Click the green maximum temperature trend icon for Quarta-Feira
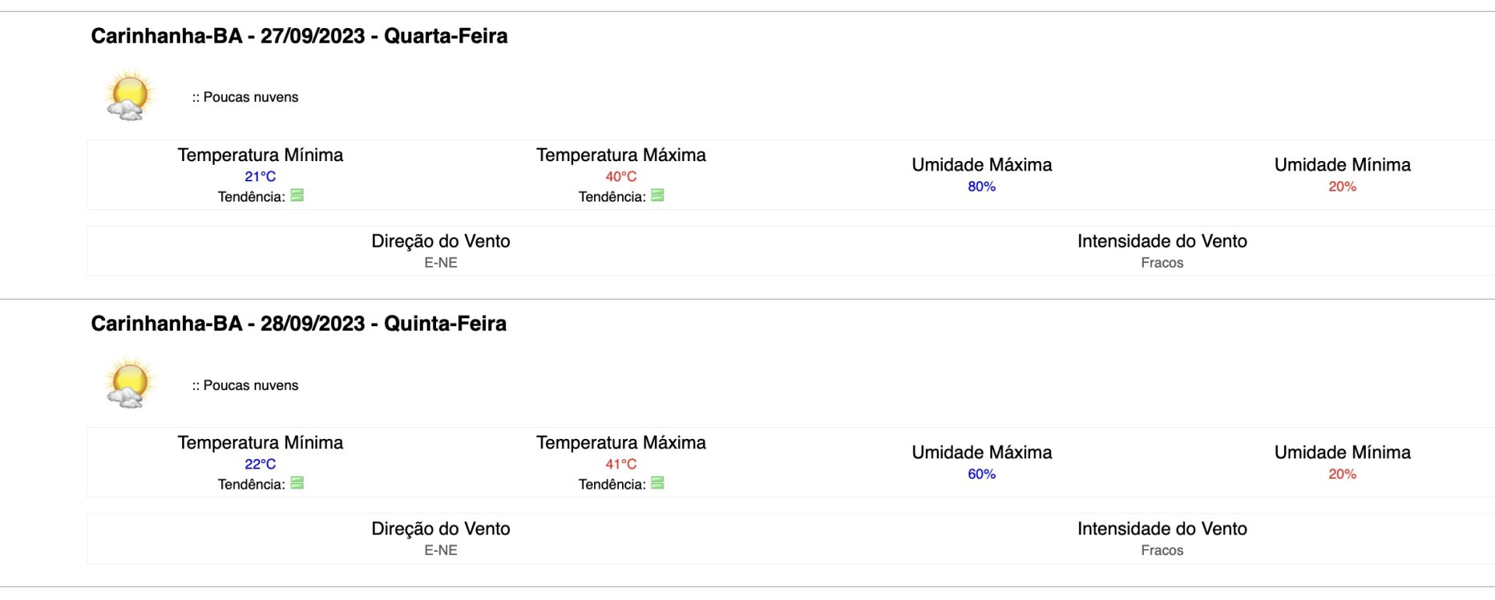 point(658,195)
